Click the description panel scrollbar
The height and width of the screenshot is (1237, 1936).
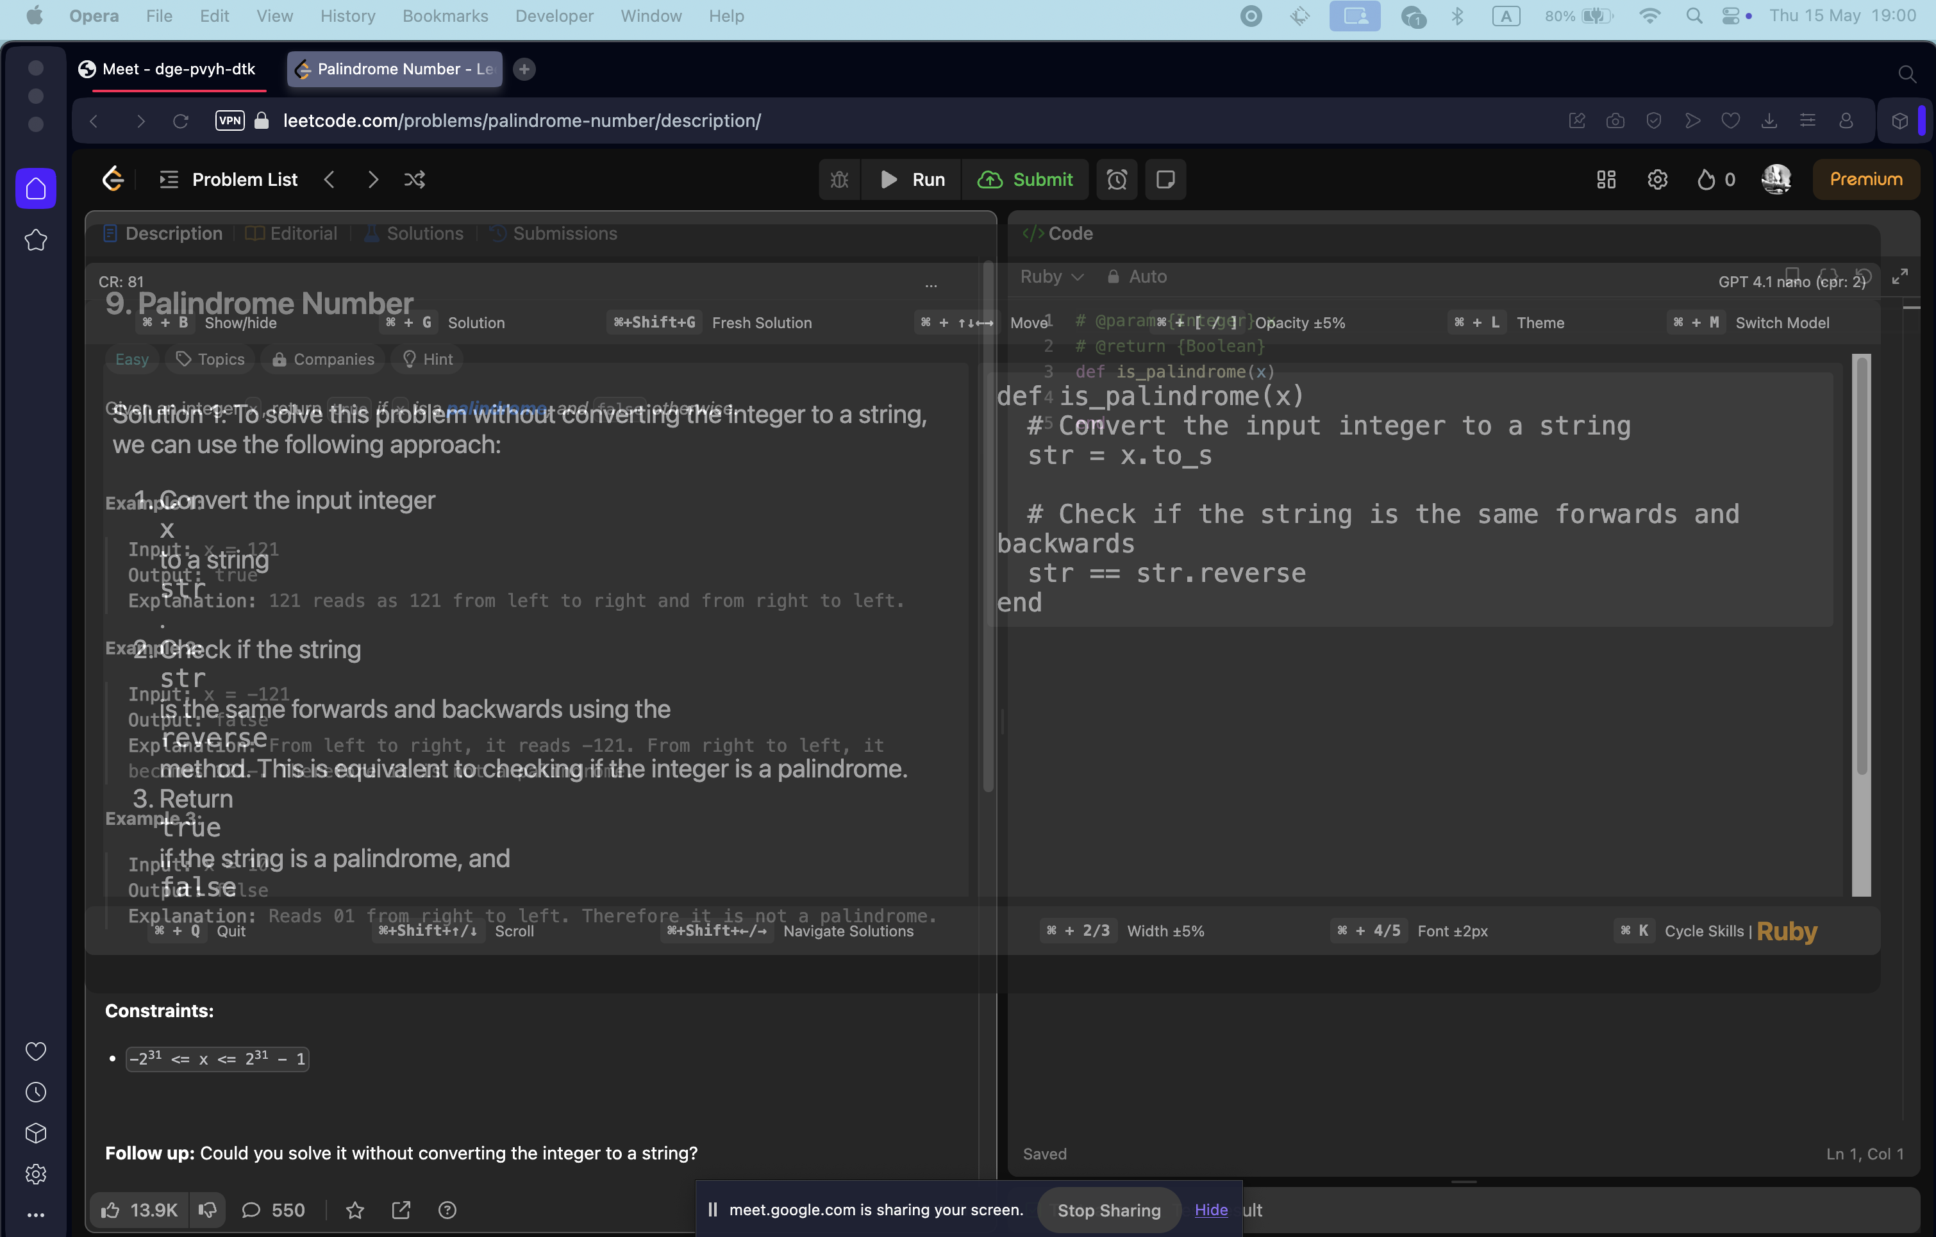pyautogui.click(x=989, y=526)
